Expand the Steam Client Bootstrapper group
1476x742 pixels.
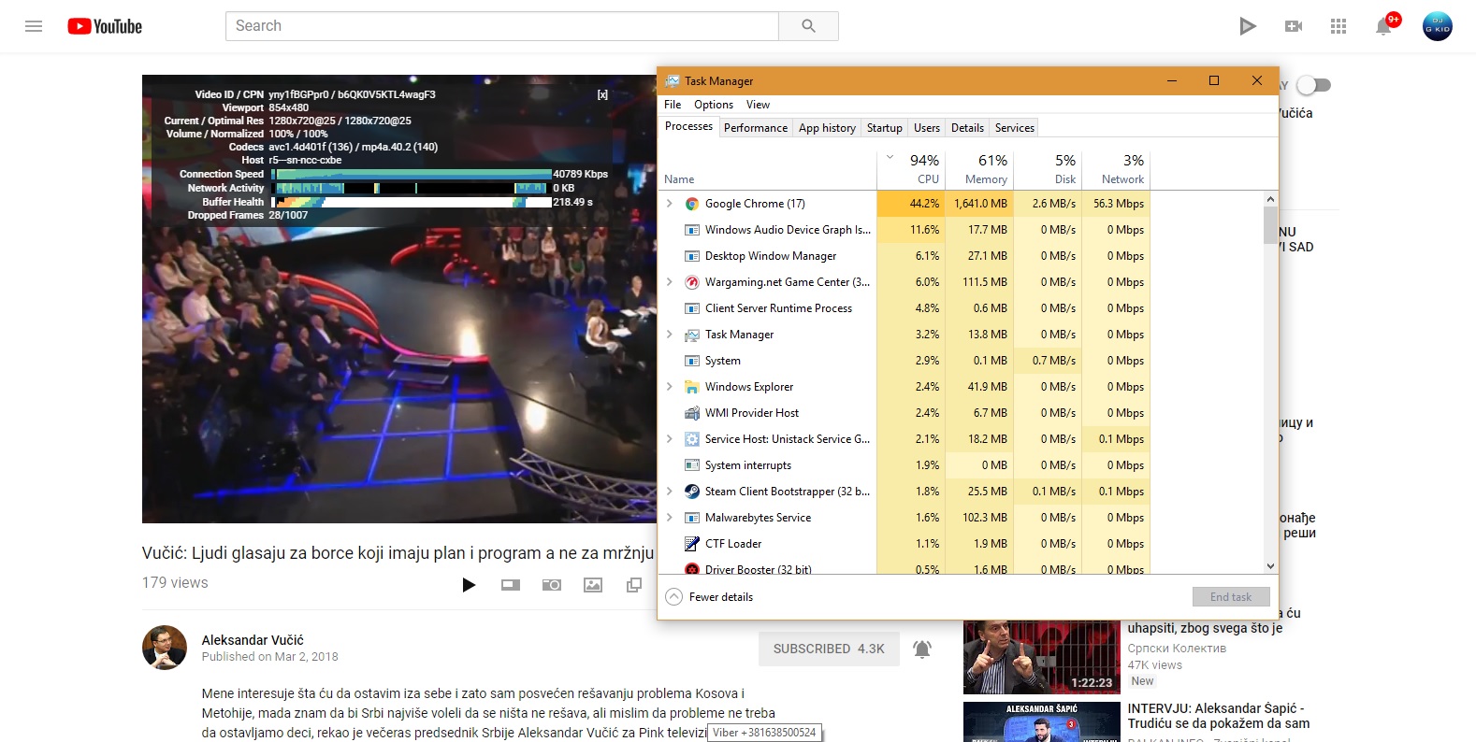[x=670, y=491]
